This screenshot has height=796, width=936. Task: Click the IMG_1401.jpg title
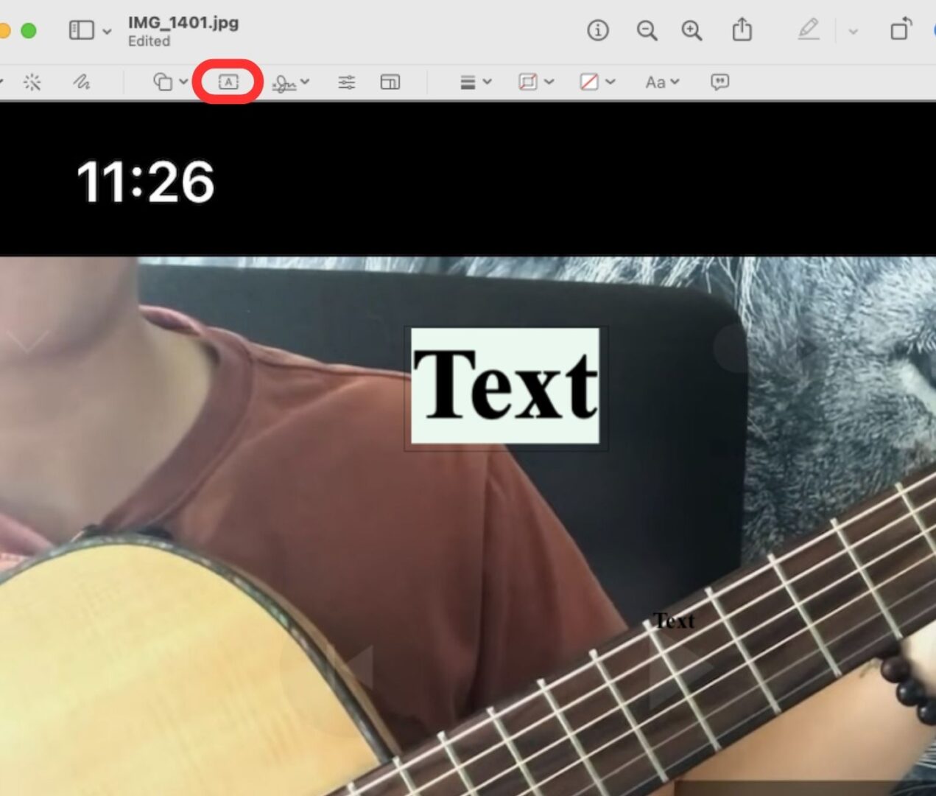click(x=184, y=23)
